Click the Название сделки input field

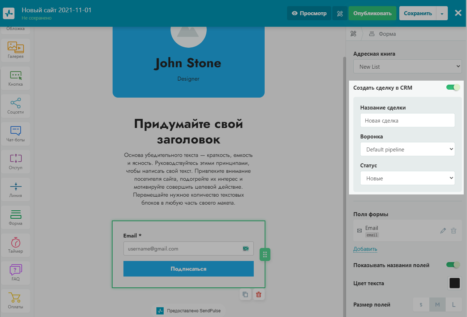408,121
